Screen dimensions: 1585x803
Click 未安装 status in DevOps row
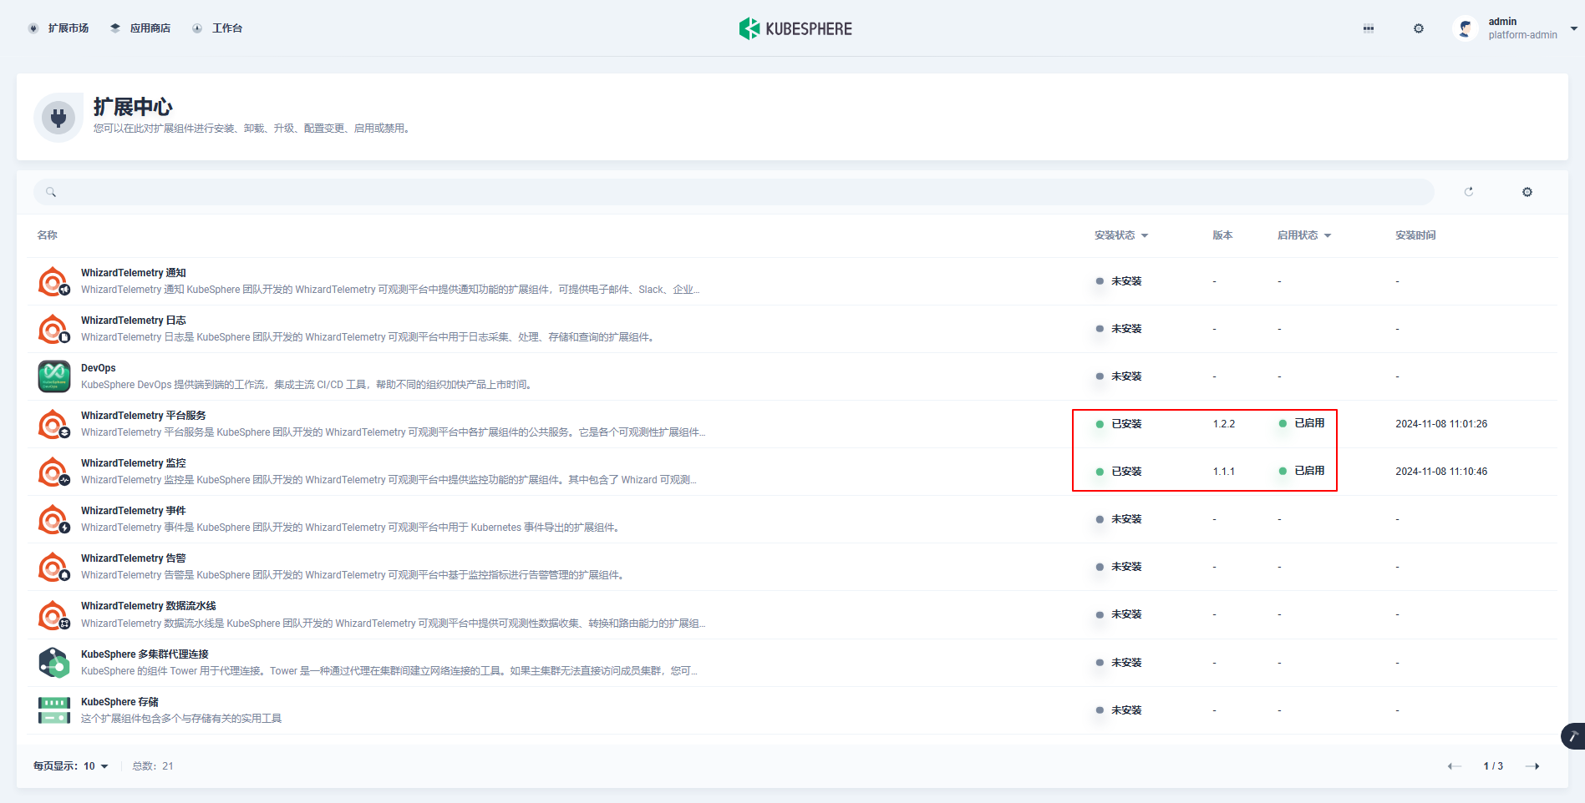click(1119, 376)
